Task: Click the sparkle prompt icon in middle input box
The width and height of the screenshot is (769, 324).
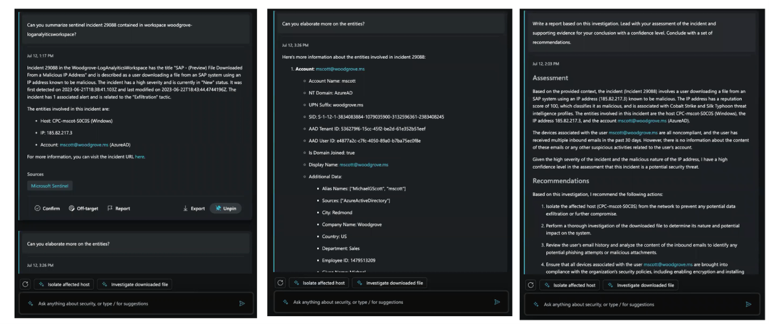Action: (286, 302)
